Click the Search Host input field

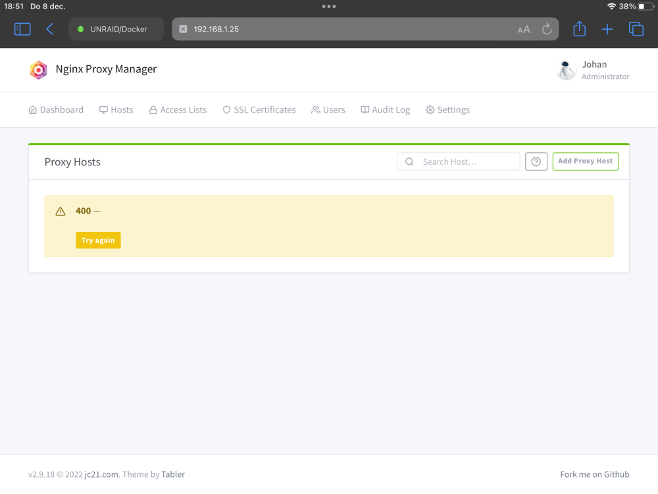pyautogui.click(x=458, y=162)
